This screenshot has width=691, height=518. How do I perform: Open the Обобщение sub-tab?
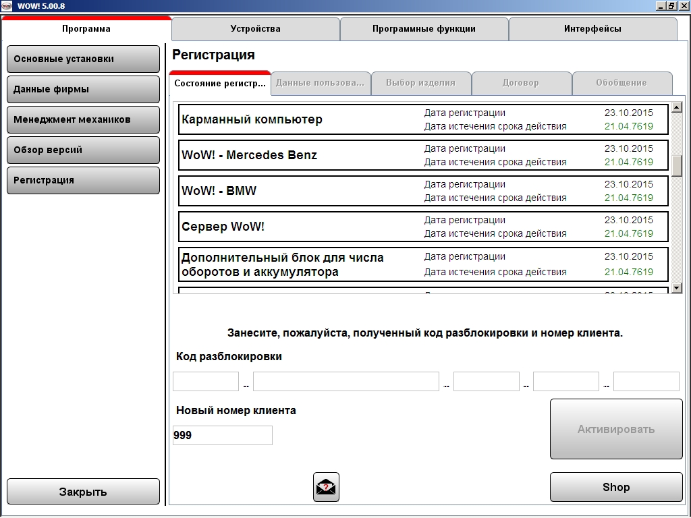click(621, 83)
